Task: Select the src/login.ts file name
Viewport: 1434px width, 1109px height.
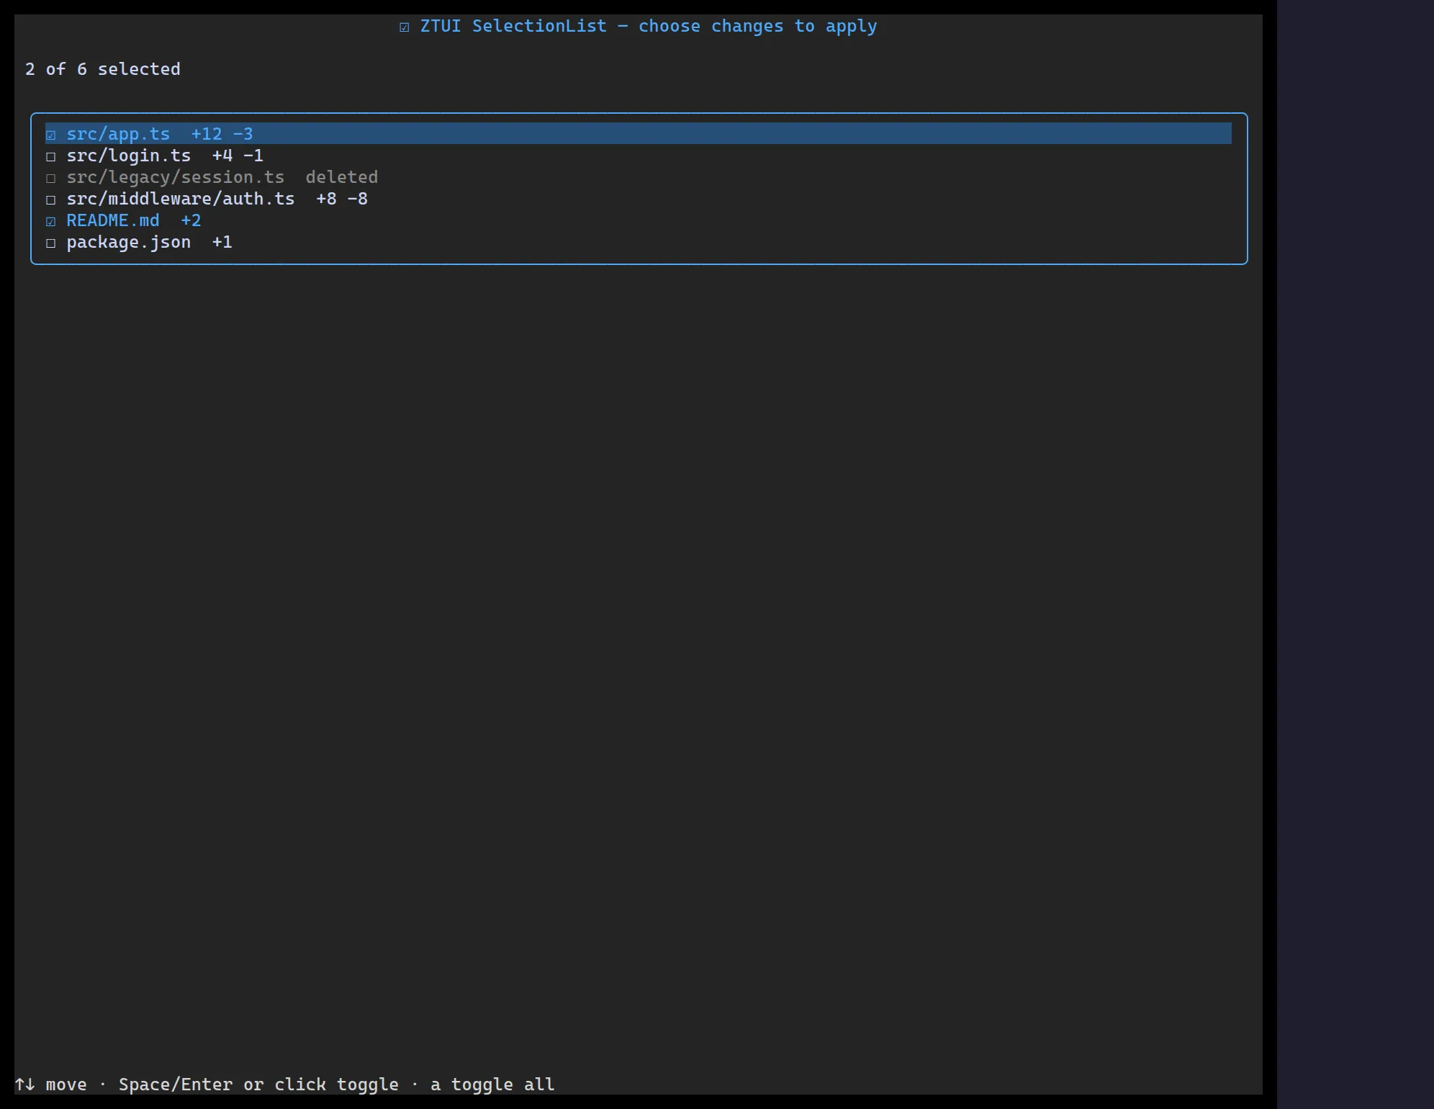Action: click(129, 156)
